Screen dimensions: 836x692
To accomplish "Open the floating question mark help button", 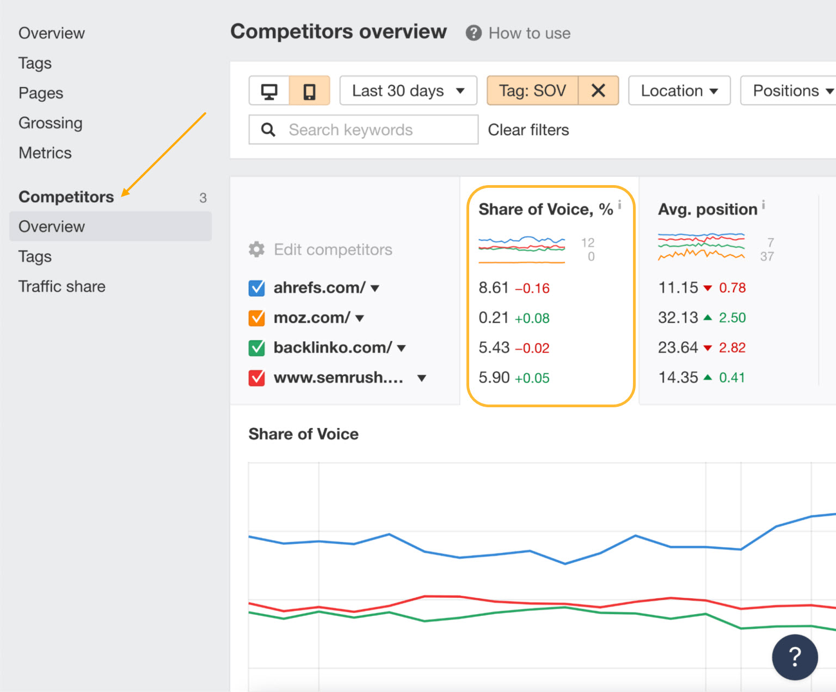I will click(x=795, y=657).
